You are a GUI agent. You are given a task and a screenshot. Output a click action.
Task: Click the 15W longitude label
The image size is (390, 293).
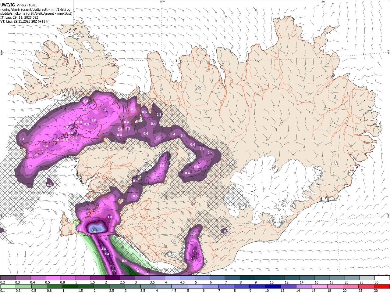(323, 2)
